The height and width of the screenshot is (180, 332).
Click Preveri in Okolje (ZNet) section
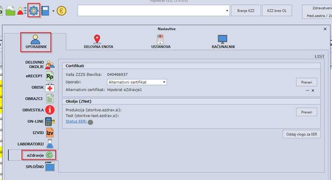(306, 112)
